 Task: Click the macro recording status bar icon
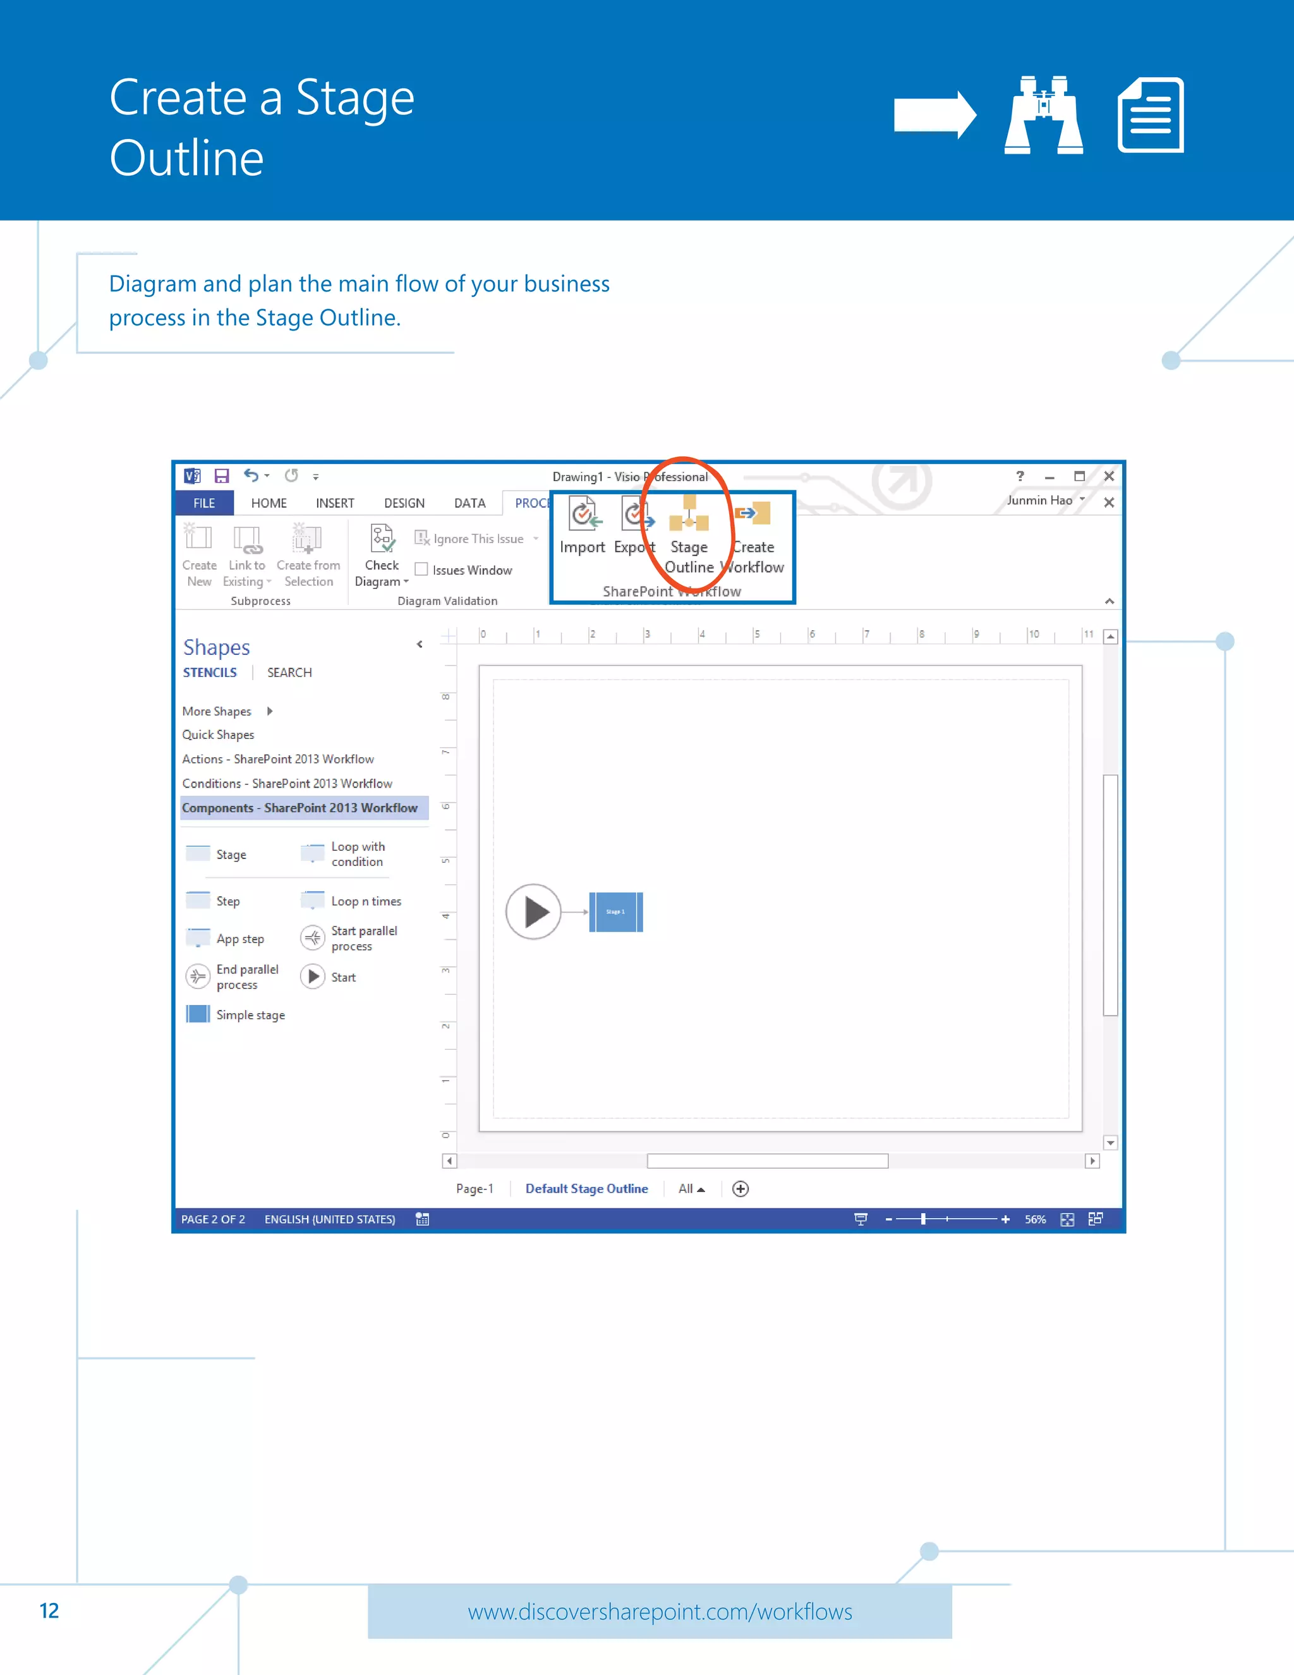coord(421,1219)
